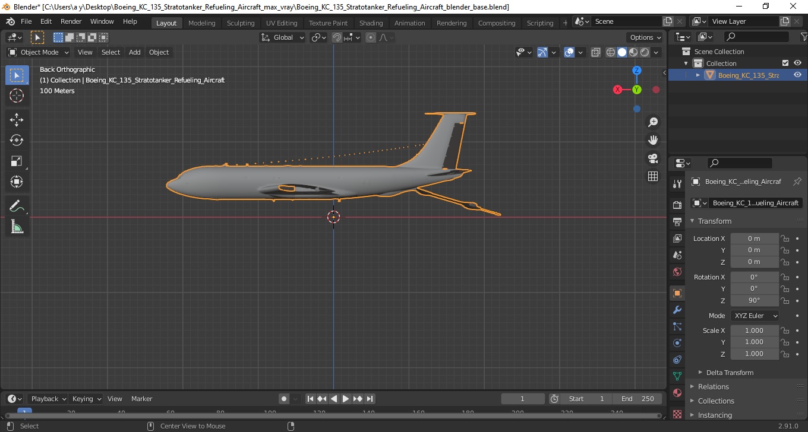Toggle proportional editing button
The image size is (808, 432).
point(371,37)
